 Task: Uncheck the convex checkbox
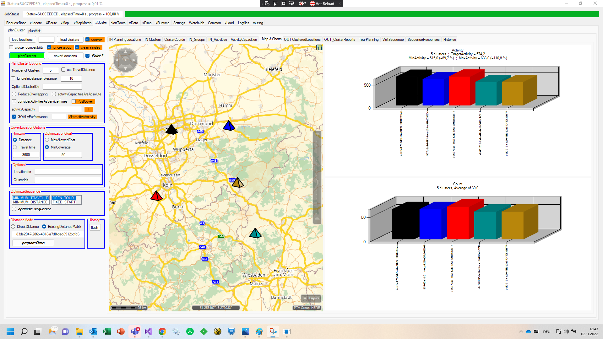(88, 40)
